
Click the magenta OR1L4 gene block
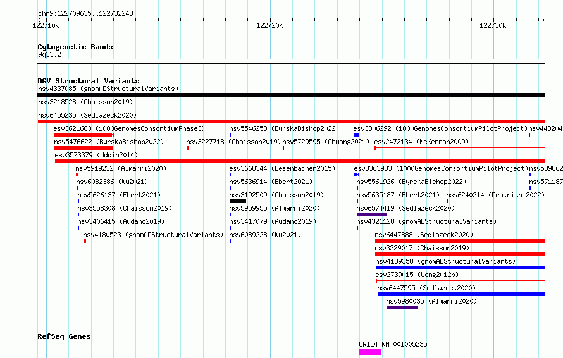pyautogui.click(x=370, y=352)
